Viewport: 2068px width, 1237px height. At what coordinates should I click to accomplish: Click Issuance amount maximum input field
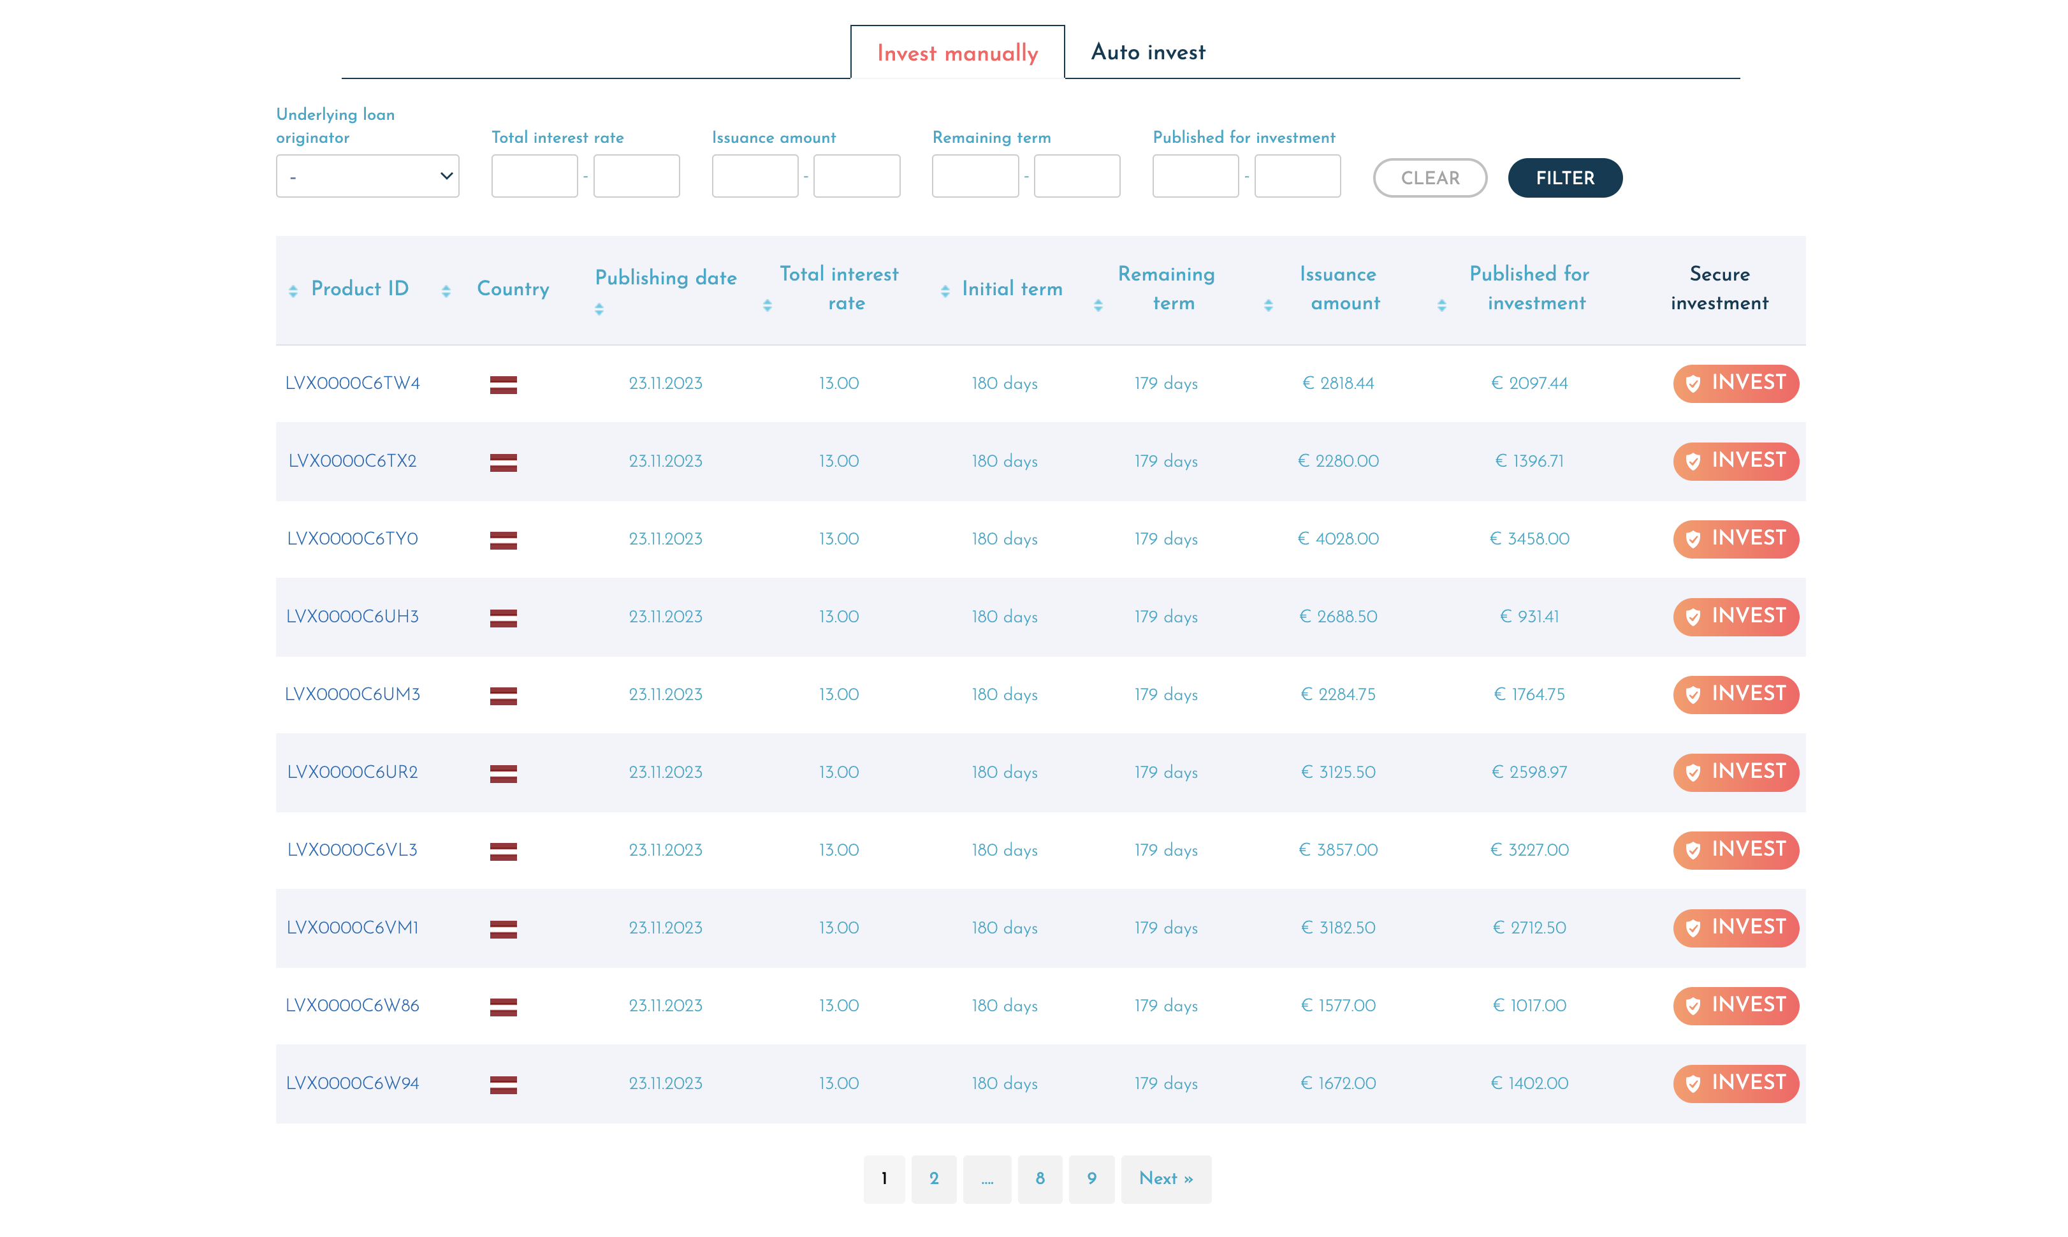857,176
